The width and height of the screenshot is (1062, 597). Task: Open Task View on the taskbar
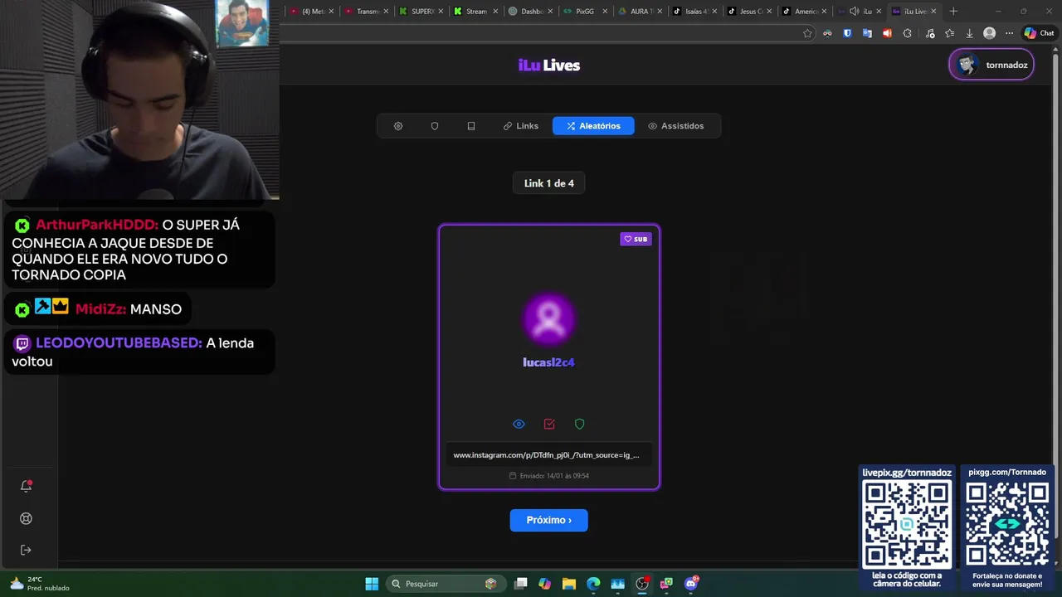coord(520,584)
